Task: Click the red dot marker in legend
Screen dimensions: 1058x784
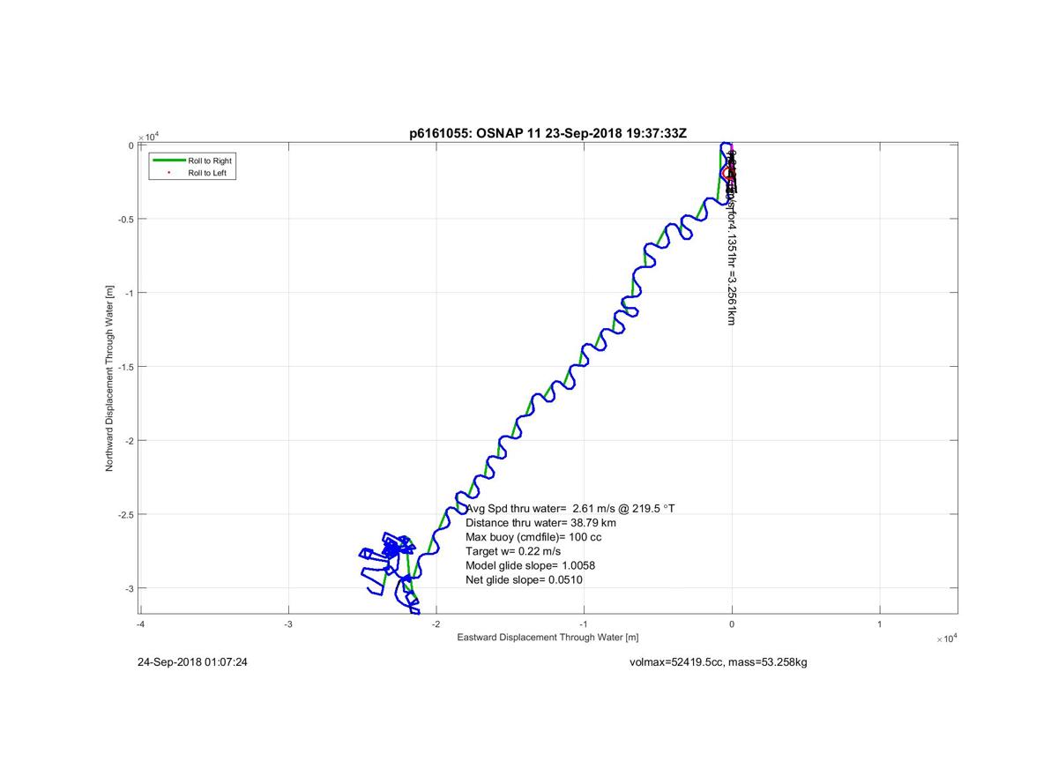Action: pyautogui.click(x=168, y=173)
